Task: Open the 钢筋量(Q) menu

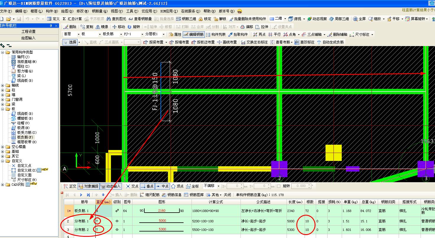Action: click(99, 11)
